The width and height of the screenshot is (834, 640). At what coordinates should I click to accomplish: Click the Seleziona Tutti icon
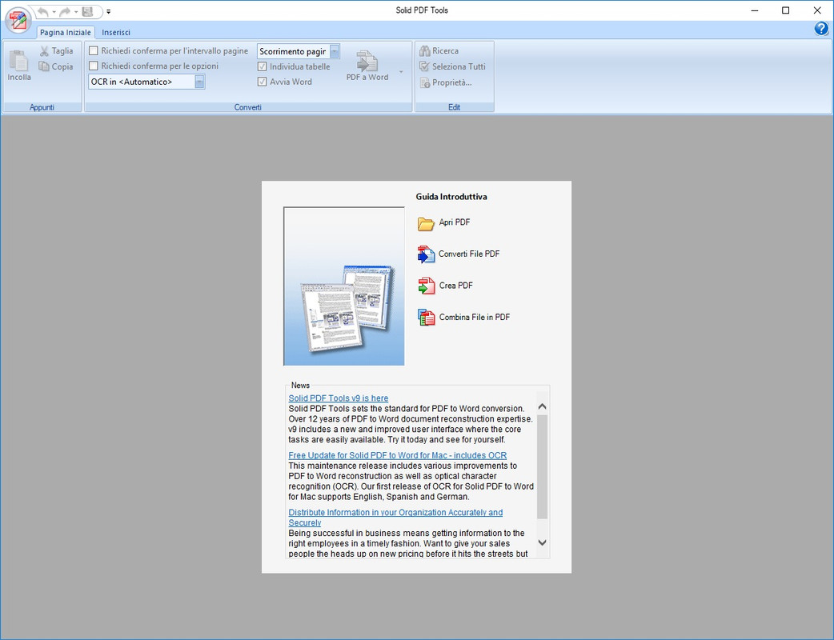(424, 66)
